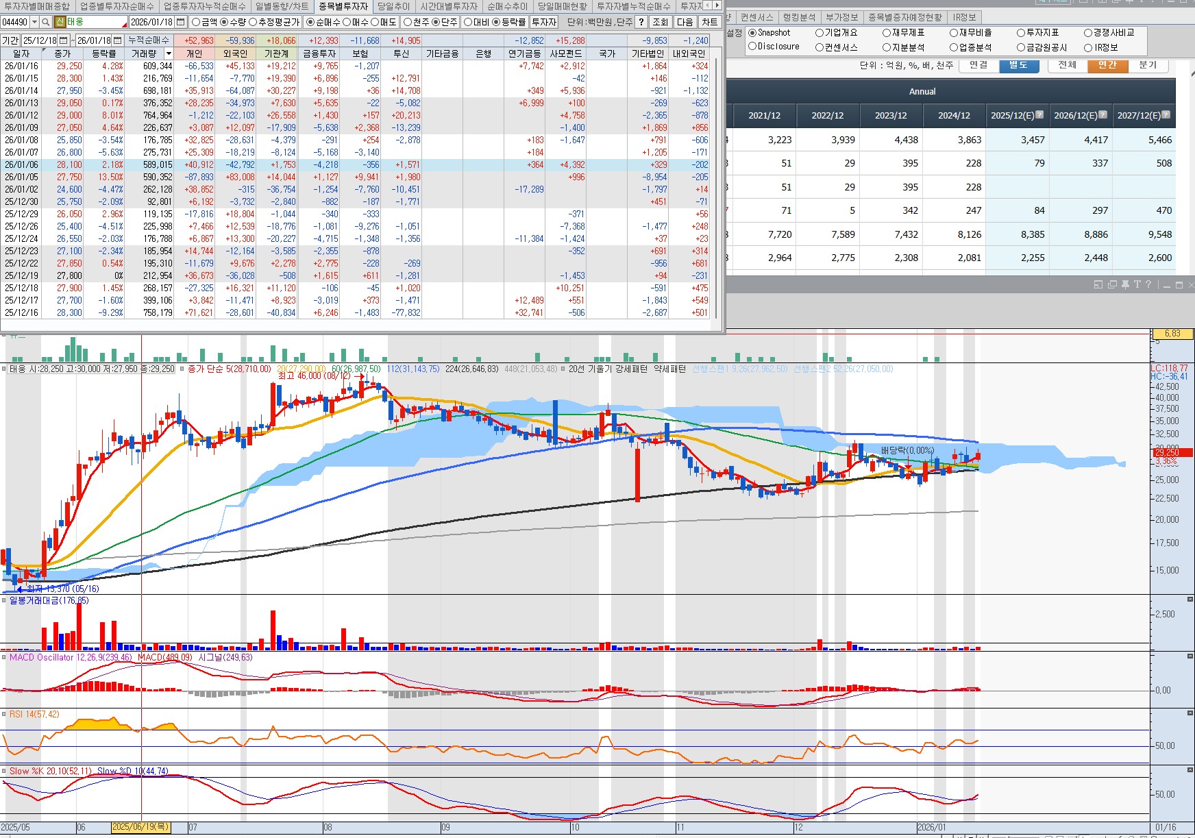Click the layout icon on chart title bar
1195x838 pixels.
1098,284
